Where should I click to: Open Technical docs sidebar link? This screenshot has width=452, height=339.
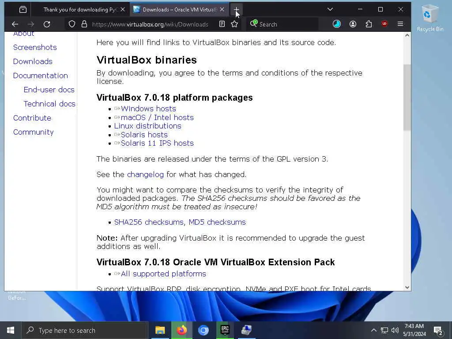point(49,104)
